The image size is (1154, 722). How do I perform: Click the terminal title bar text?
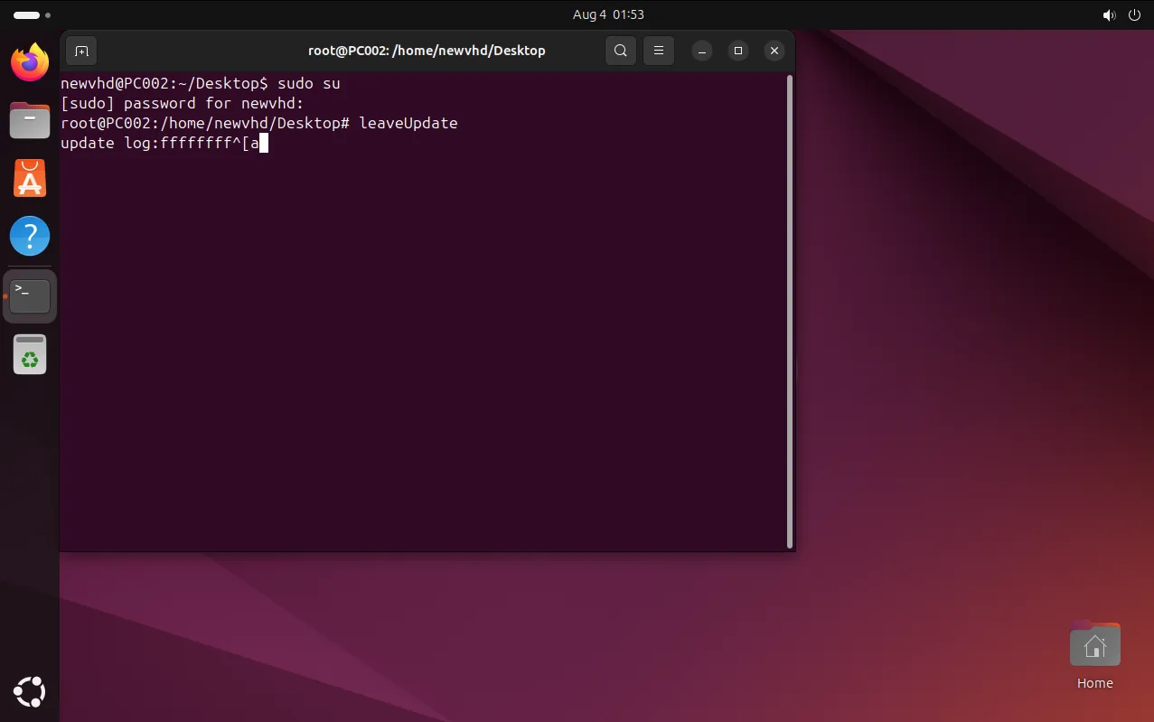427,51
